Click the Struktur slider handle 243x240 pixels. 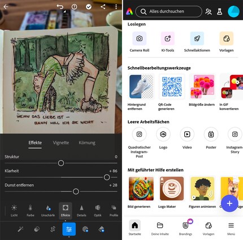tap(61, 163)
